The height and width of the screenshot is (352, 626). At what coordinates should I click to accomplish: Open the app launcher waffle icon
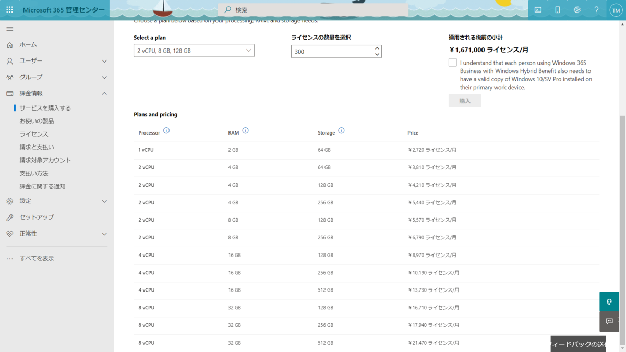9,10
